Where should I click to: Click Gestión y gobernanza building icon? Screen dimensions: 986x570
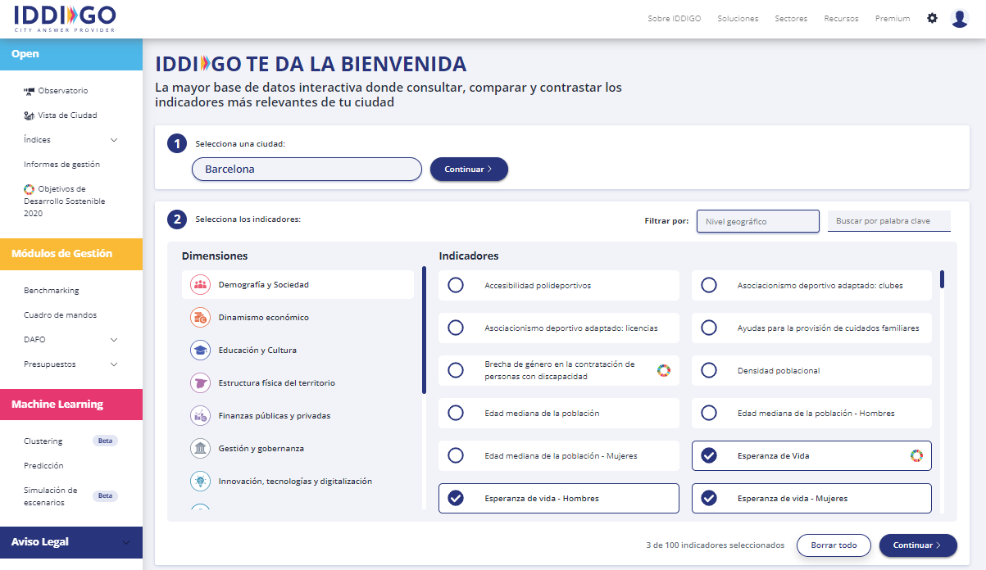click(x=200, y=449)
